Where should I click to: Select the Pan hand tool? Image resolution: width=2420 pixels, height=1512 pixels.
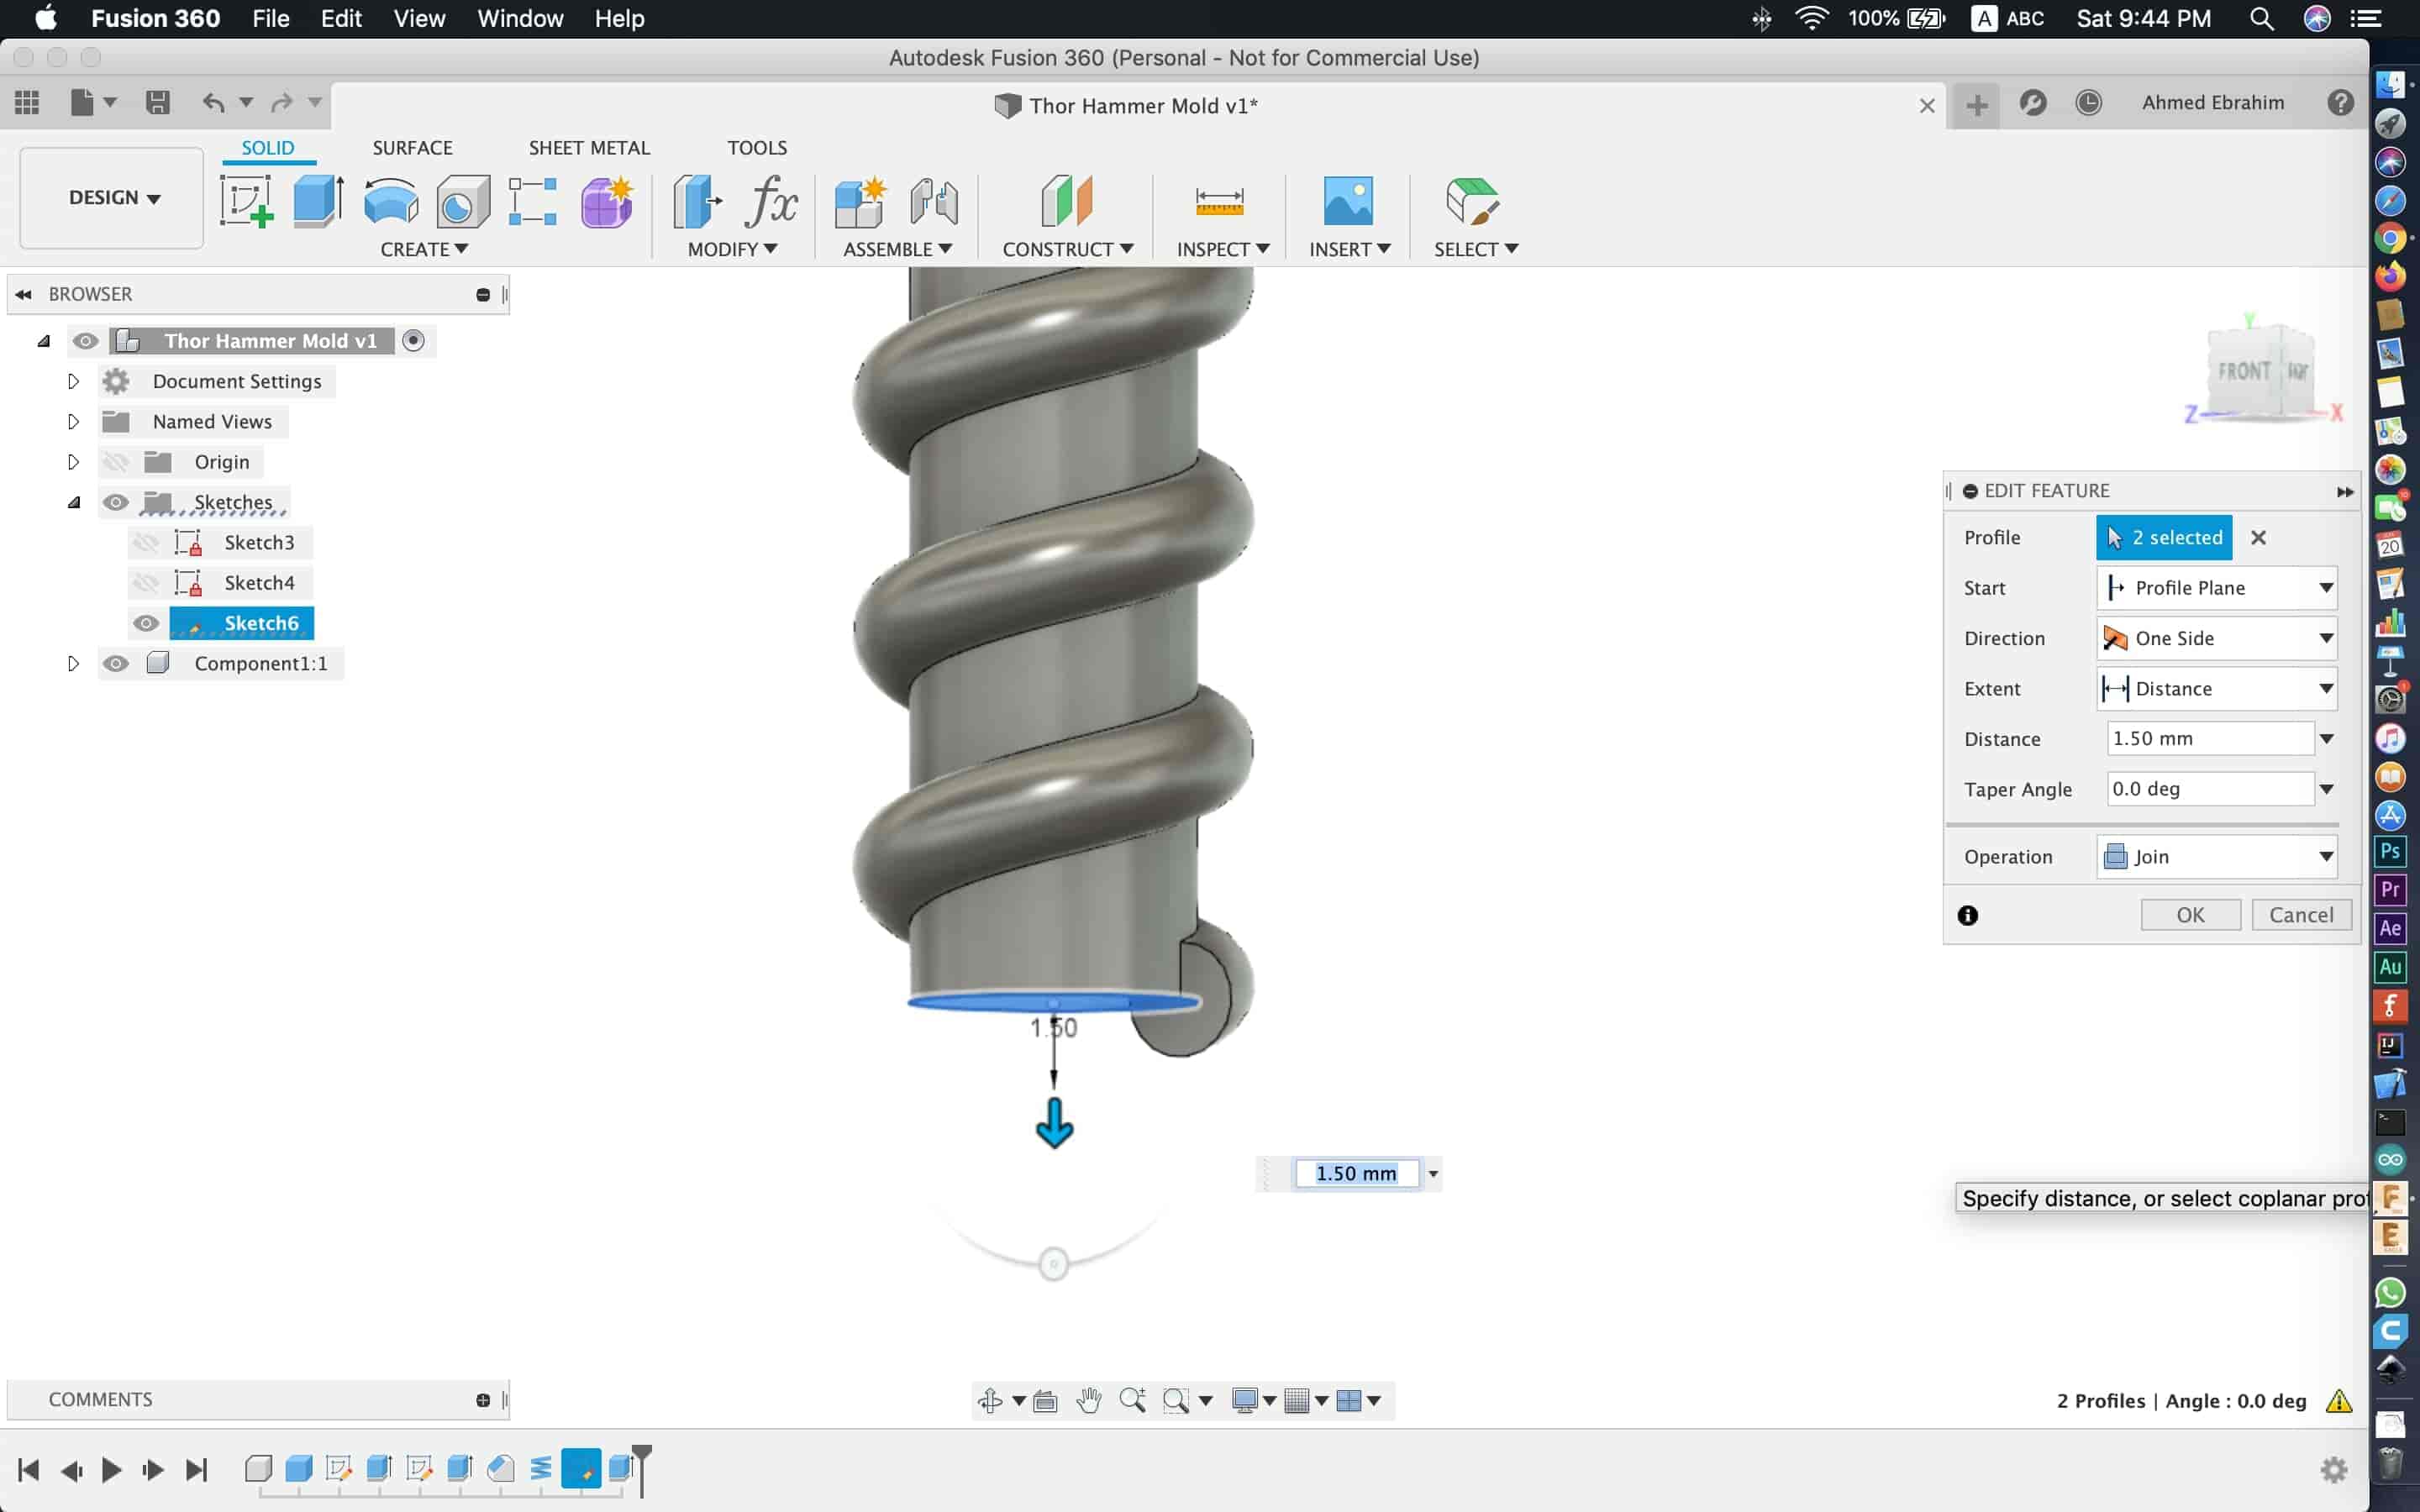(x=1089, y=1400)
